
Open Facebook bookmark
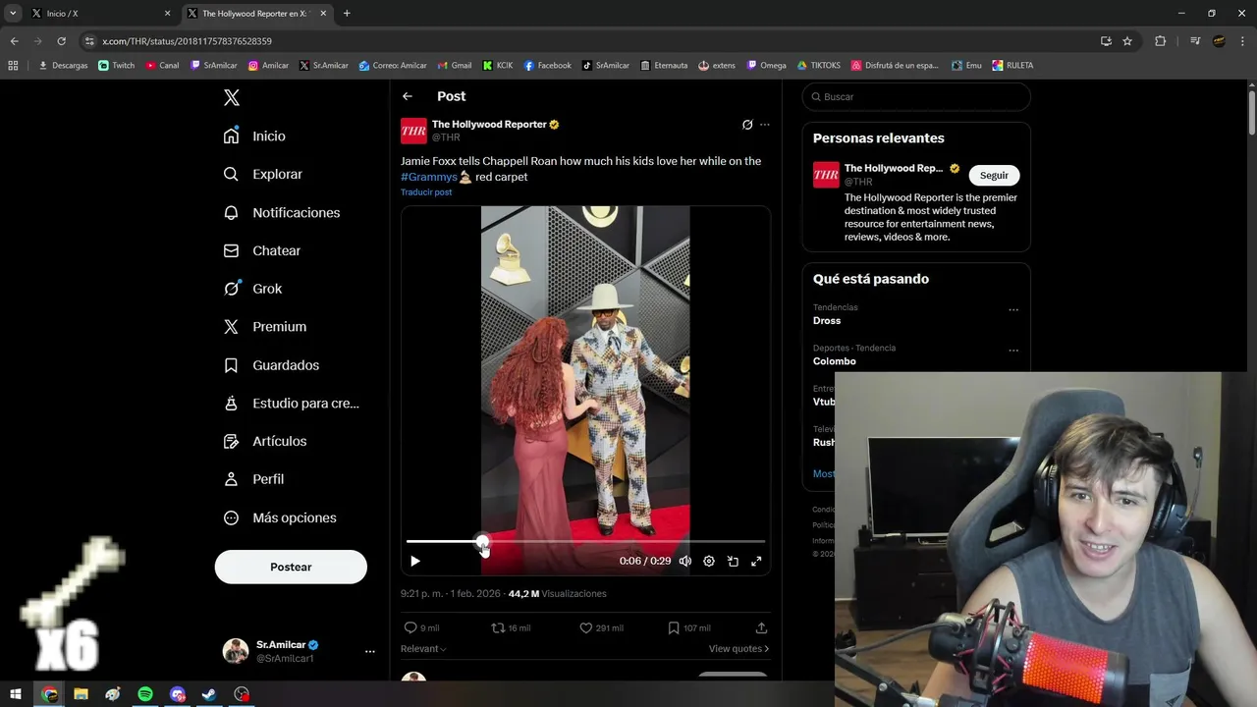[547, 66]
